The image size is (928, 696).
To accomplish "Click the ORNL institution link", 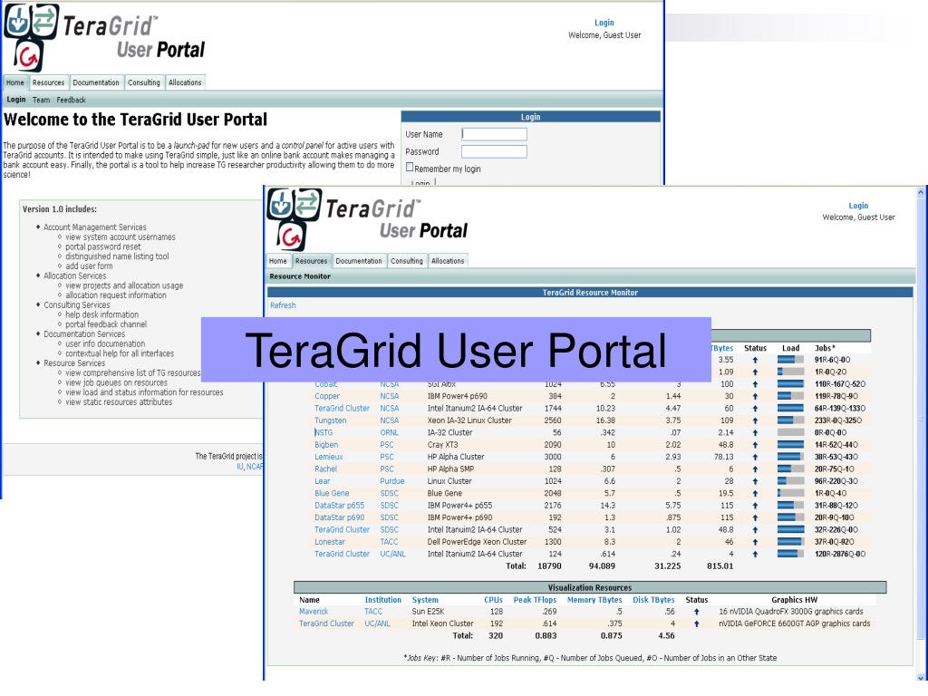I will click(x=390, y=432).
